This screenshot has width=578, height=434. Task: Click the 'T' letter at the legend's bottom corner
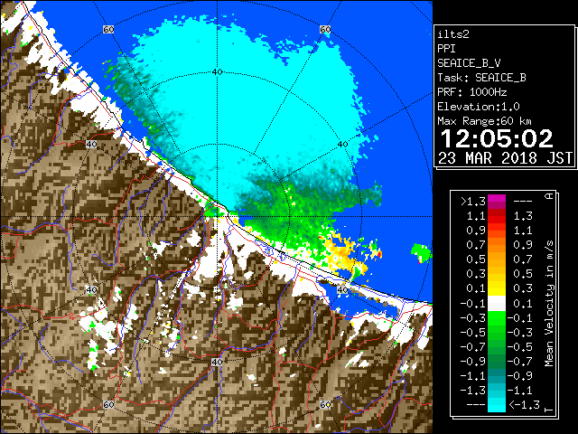point(549,410)
